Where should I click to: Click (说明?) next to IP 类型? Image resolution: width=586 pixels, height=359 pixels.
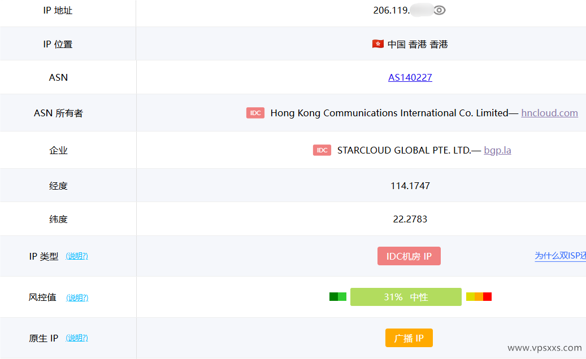77,256
